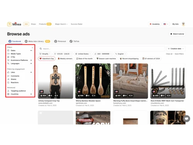Remove the 300 - 9999999 likes chip
The height and width of the screenshot is (145, 193).
(x=111, y=54)
